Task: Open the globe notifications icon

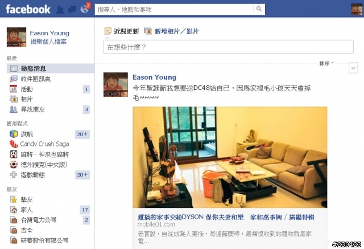Action: [85, 9]
